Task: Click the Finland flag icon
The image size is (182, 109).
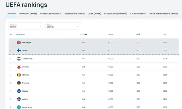Action: coord(19,51)
